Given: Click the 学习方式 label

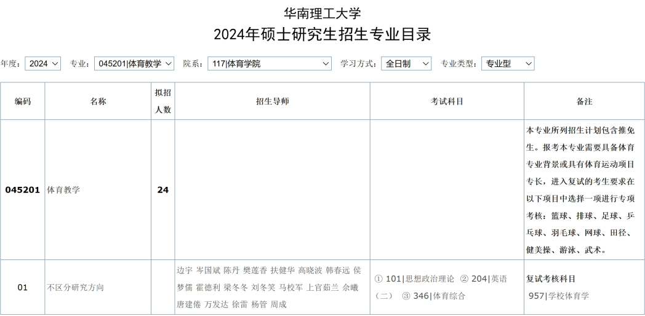Looking at the screenshot, I should 359,64.
